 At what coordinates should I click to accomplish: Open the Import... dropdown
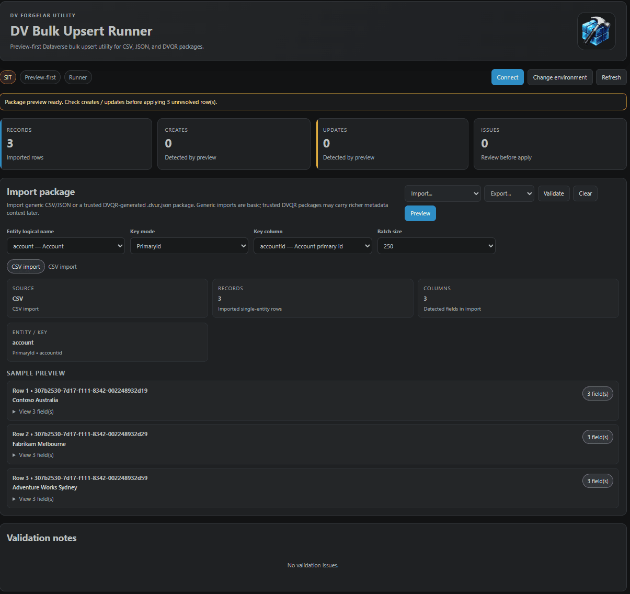point(442,193)
